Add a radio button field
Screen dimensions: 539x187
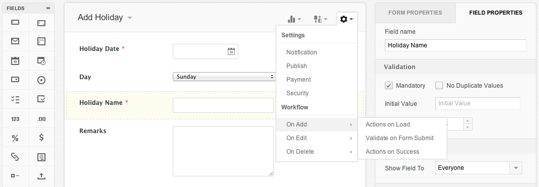[41, 80]
